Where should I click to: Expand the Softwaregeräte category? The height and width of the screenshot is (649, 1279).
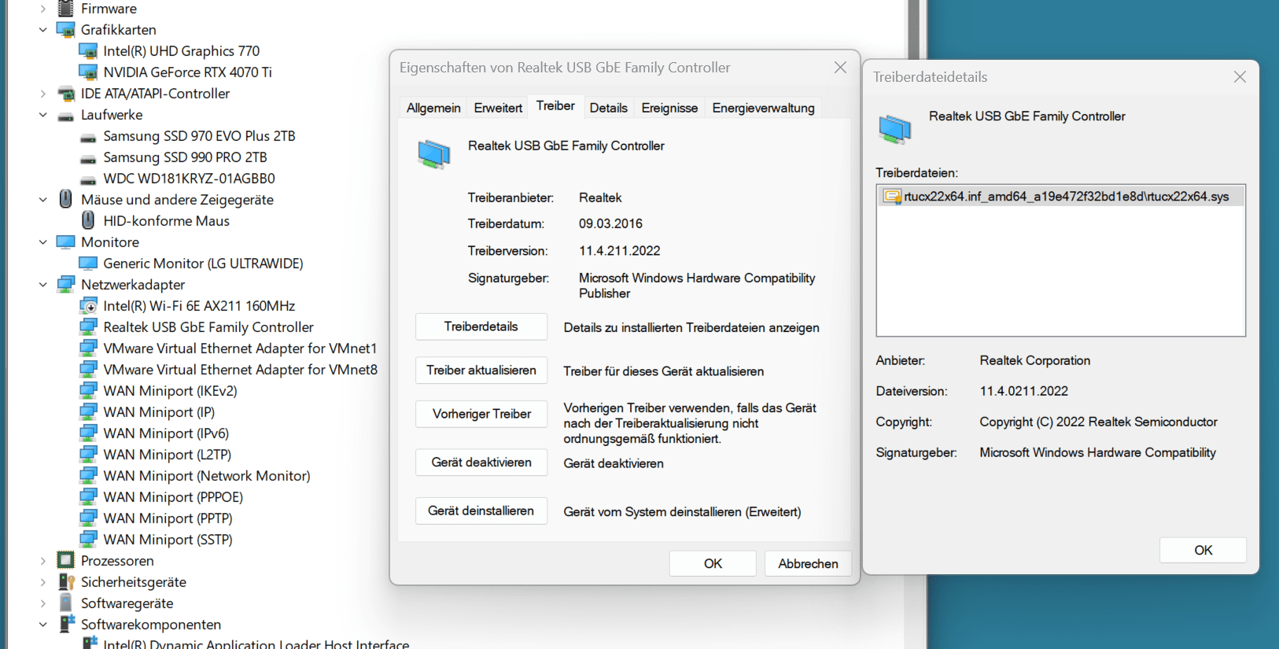pyautogui.click(x=42, y=603)
